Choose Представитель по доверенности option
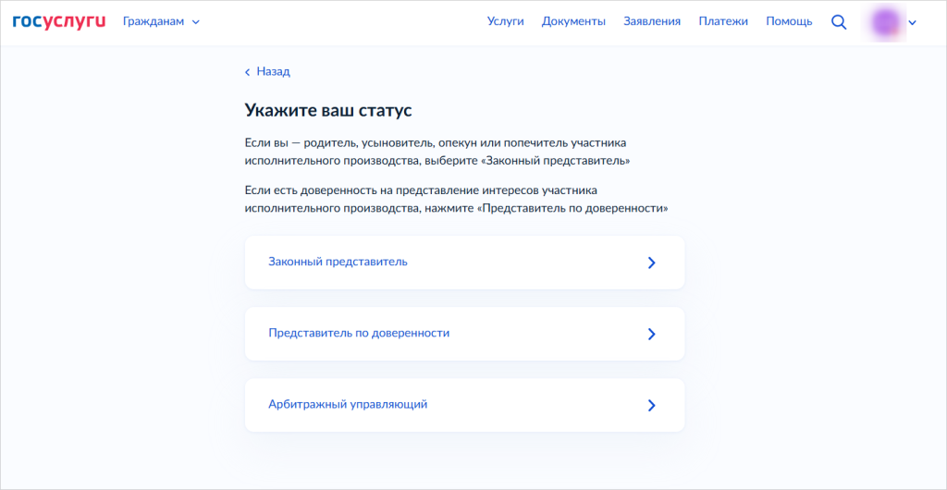947x490 pixels. click(x=359, y=333)
